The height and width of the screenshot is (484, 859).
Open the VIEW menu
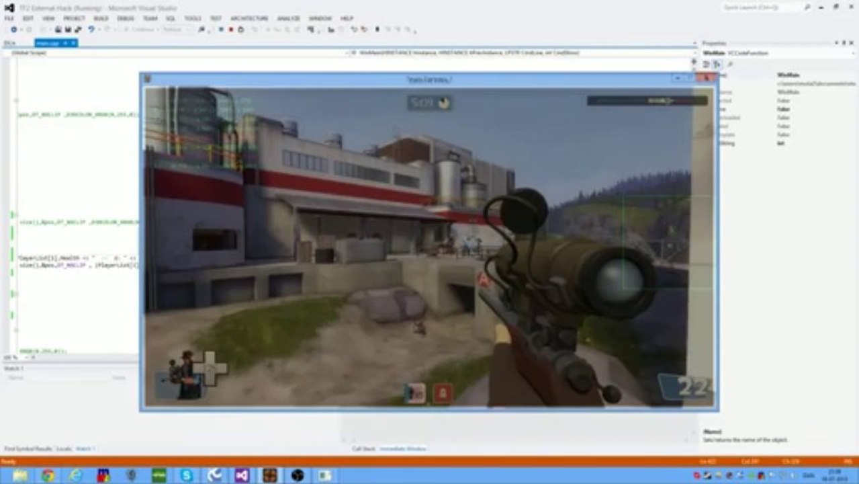[48, 19]
